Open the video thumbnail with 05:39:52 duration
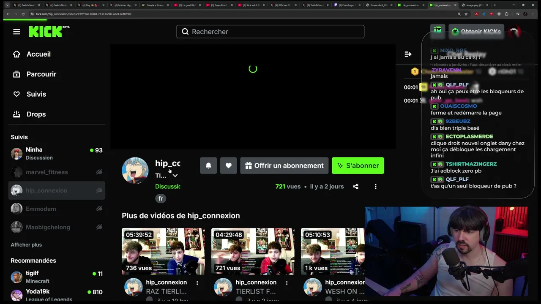 click(164, 251)
